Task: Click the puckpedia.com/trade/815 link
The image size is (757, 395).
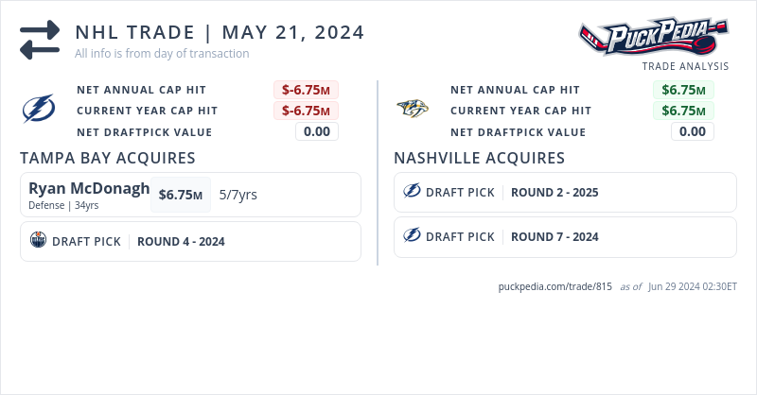Action: point(555,287)
